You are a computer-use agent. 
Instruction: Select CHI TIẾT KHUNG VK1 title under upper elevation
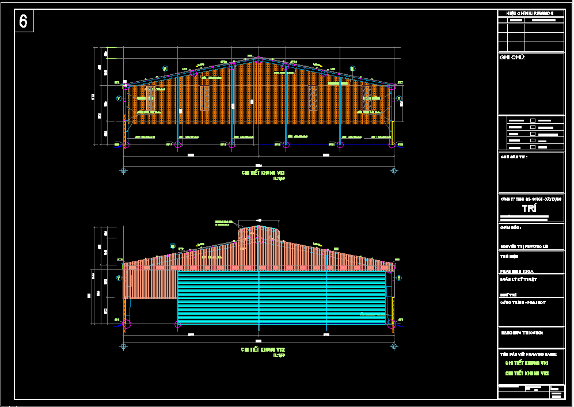263,173
